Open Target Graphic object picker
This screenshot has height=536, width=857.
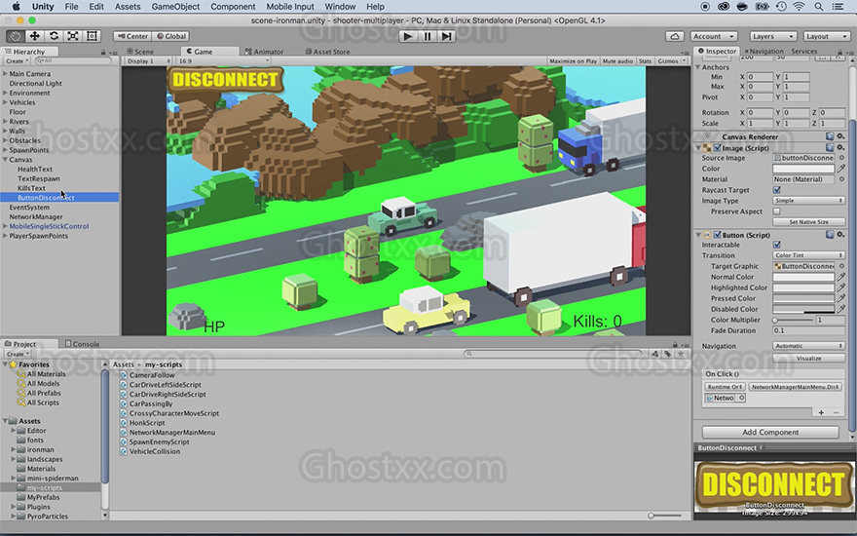pos(841,266)
